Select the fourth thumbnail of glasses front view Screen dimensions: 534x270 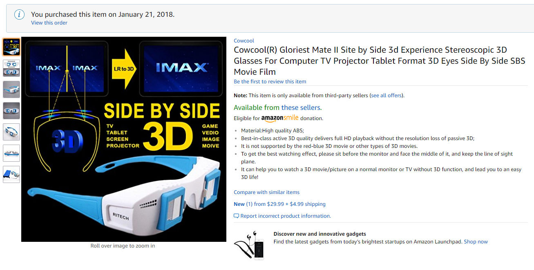pos(11,111)
